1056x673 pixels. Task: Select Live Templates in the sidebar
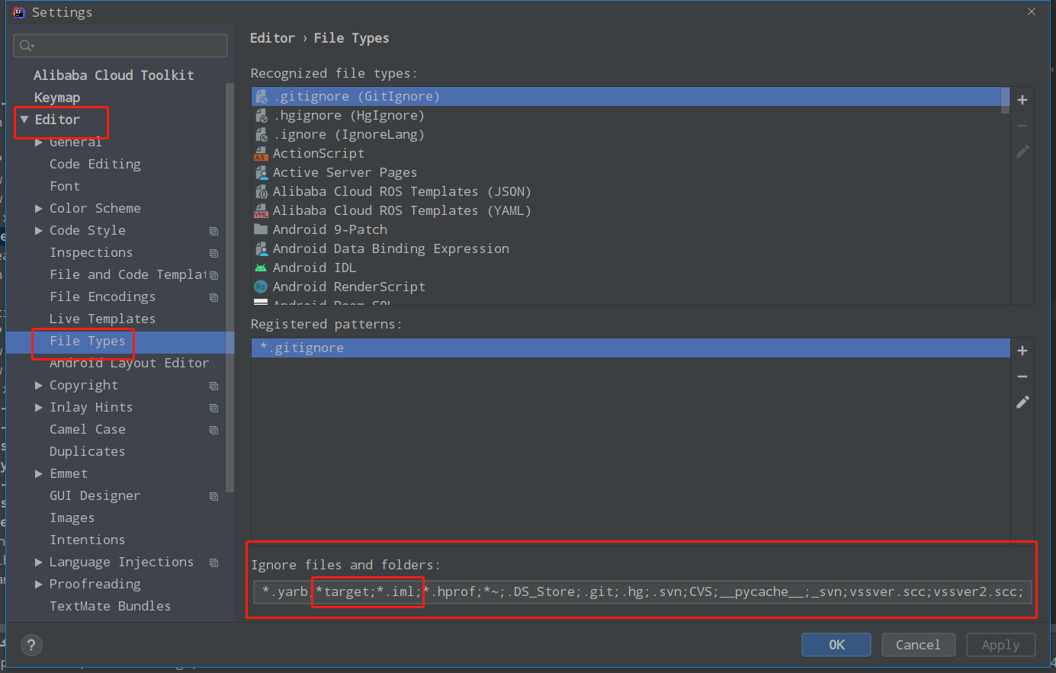pos(102,319)
